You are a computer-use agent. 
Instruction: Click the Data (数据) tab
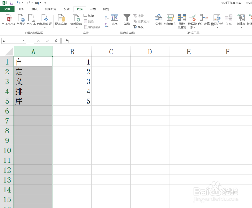80,9
